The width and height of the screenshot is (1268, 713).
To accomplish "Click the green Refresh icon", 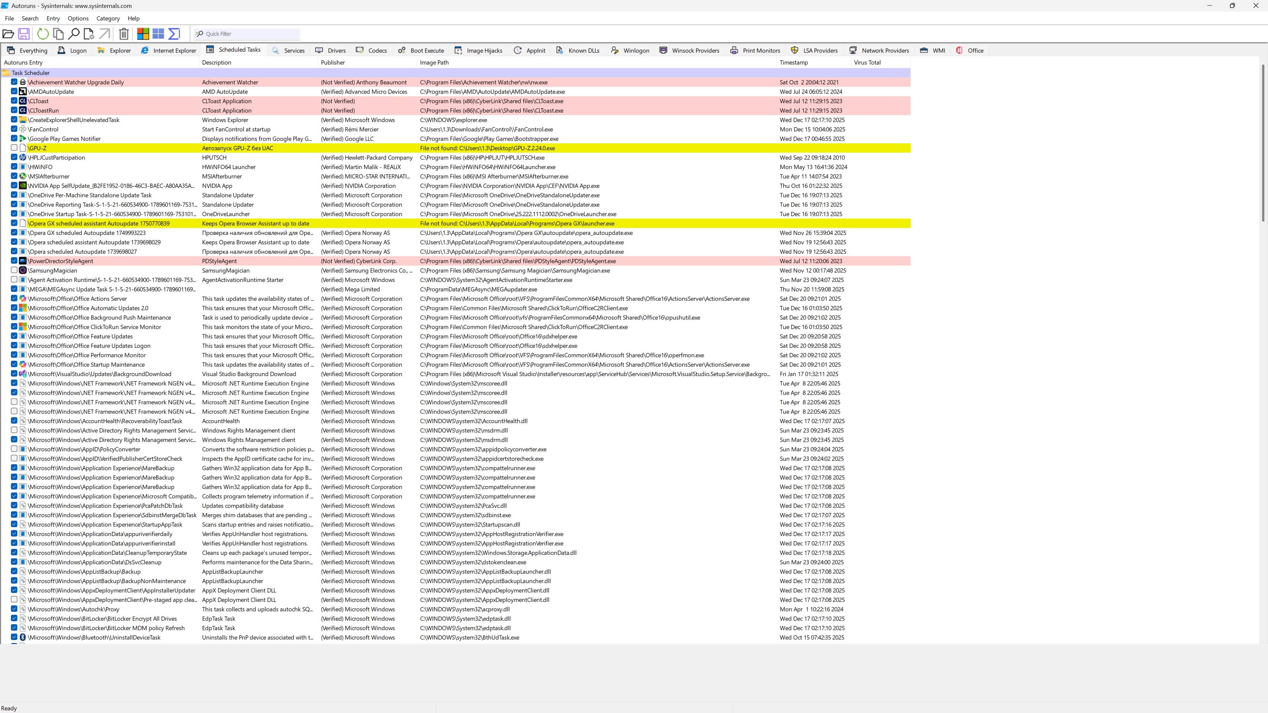I will click(43, 34).
